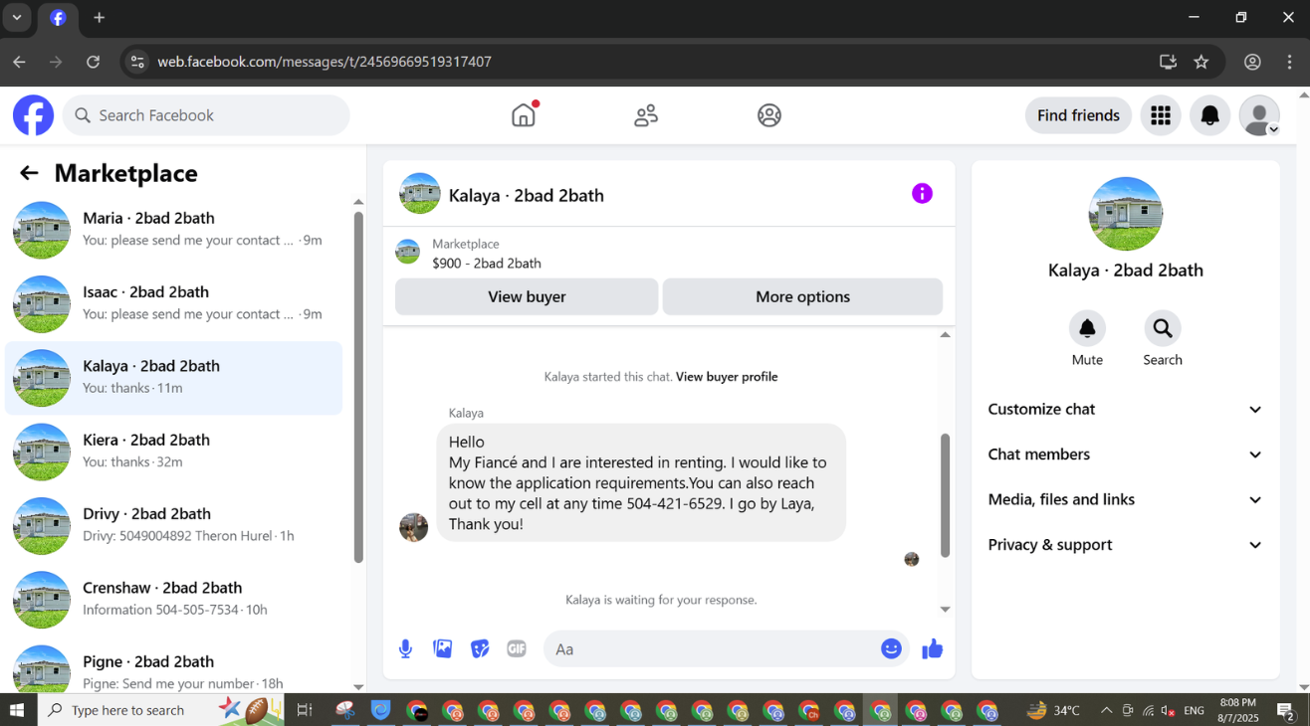Click the View buyer button
This screenshot has width=1310, height=726.
coord(527,296)
